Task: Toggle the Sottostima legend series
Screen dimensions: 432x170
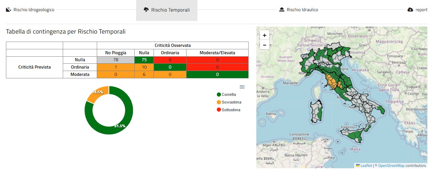Action: coord(228,110)
